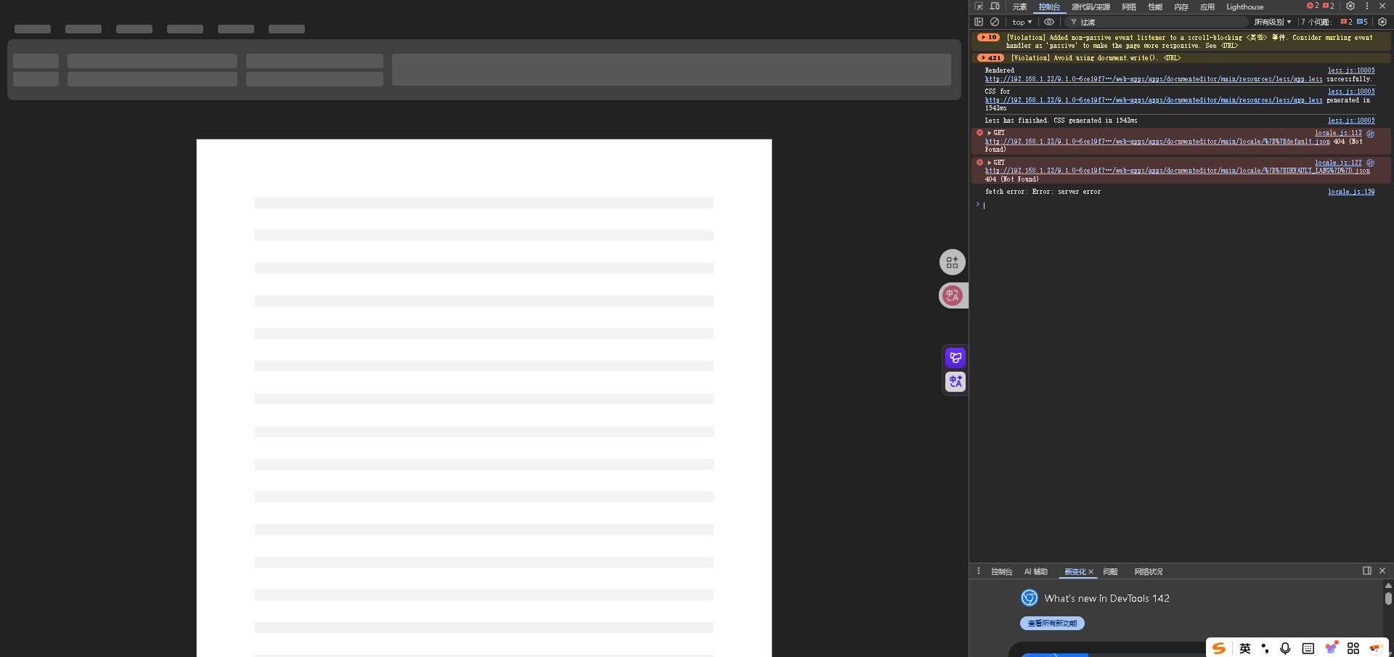Click into the 过滤 console filter field
This screenshot has width=1394, height=657.
point(1162,23)
